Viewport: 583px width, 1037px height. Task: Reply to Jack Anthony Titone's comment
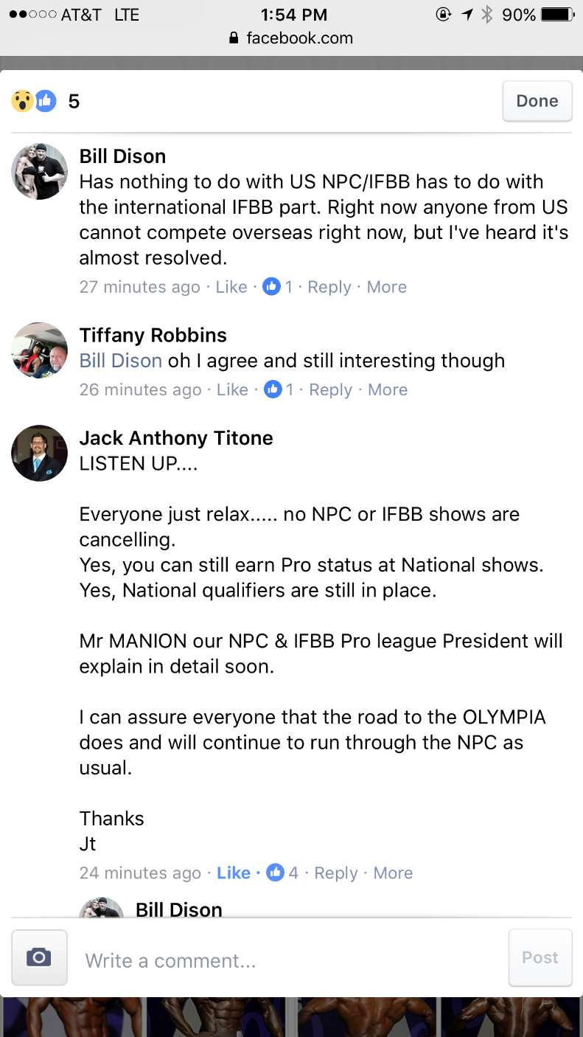335,873
